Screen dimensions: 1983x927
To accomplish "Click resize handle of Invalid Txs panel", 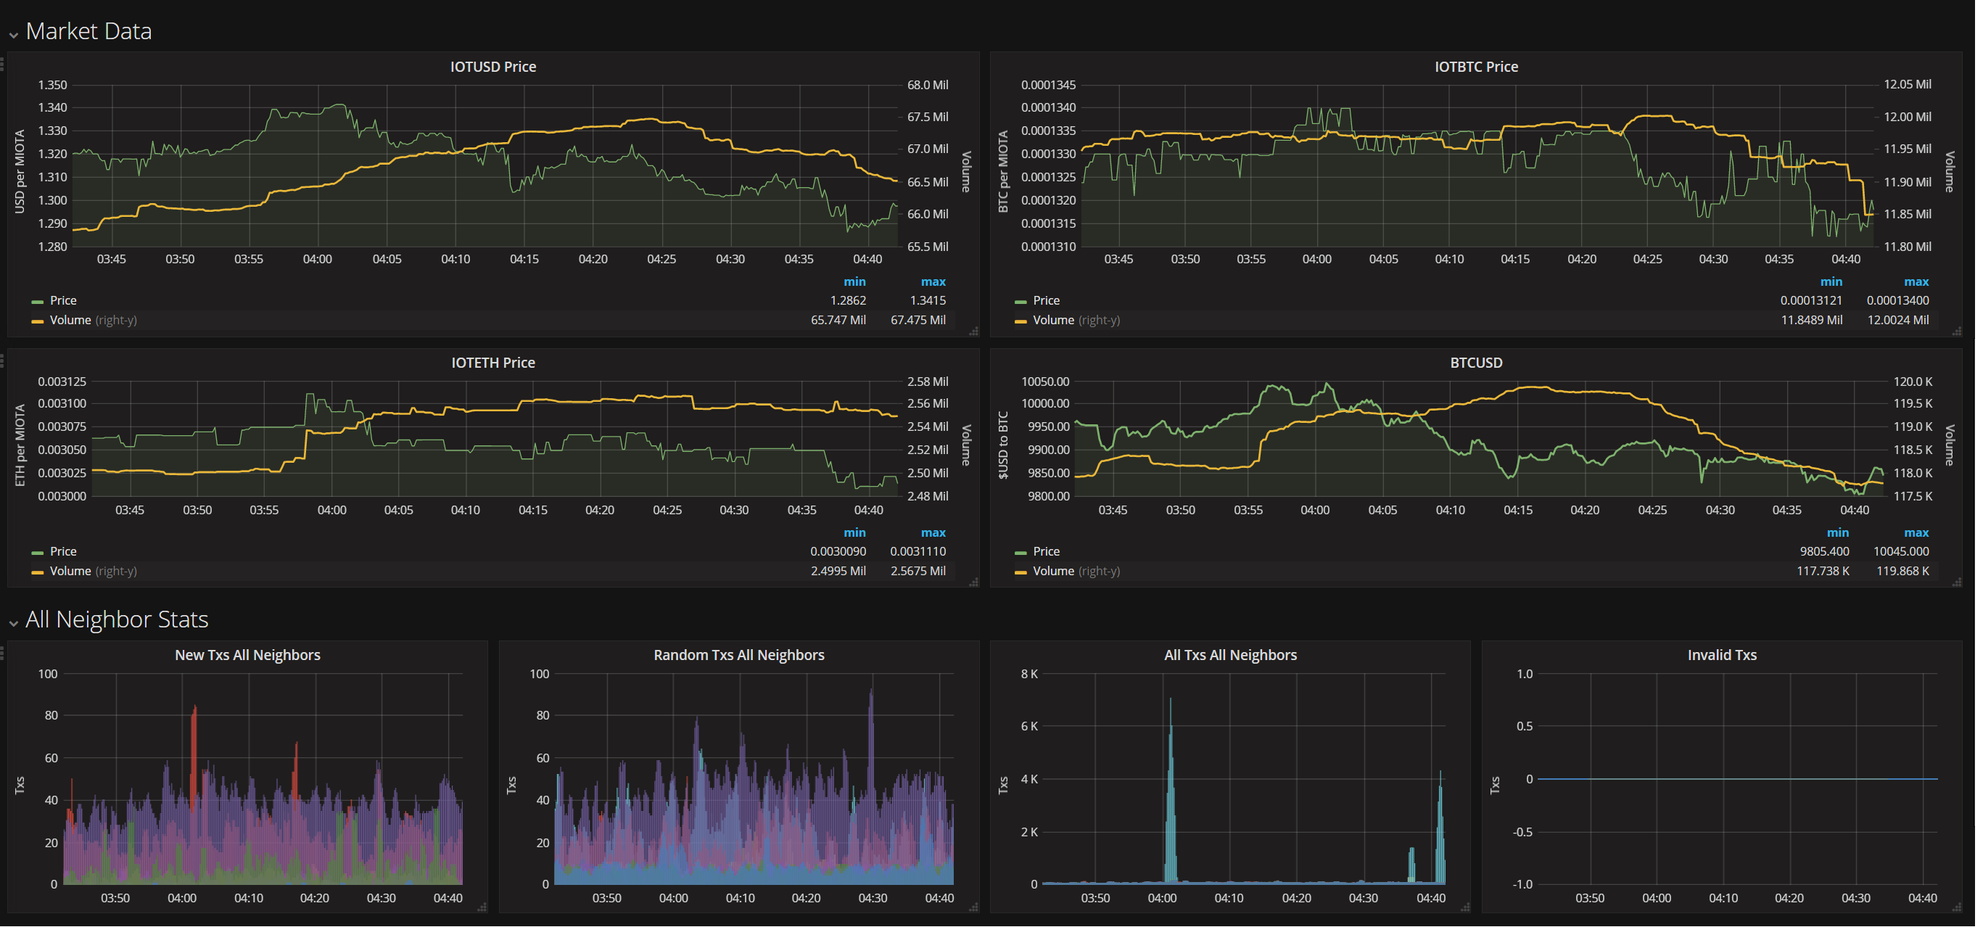I will pyautogui.click(x=1956, y=907).
